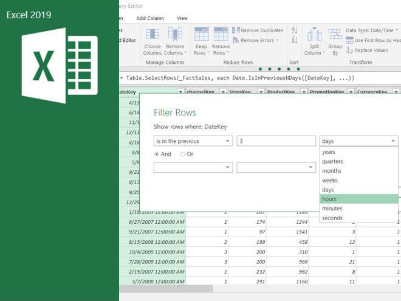This screenshot has height=301, width=401.
Task: Click the Remove Duplicates icon
Action: point(236,30)
